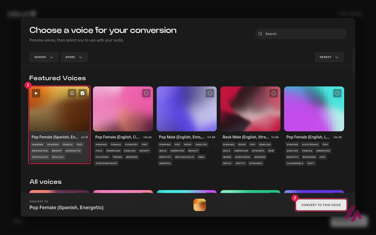The image size is (376, 235).
Task: Open the Gender filter dropdown
Action: (44, 57)
